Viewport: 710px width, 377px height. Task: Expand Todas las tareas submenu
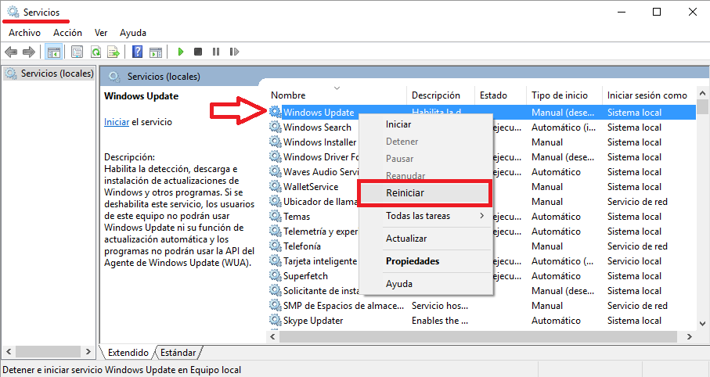(x=426, y=216)
